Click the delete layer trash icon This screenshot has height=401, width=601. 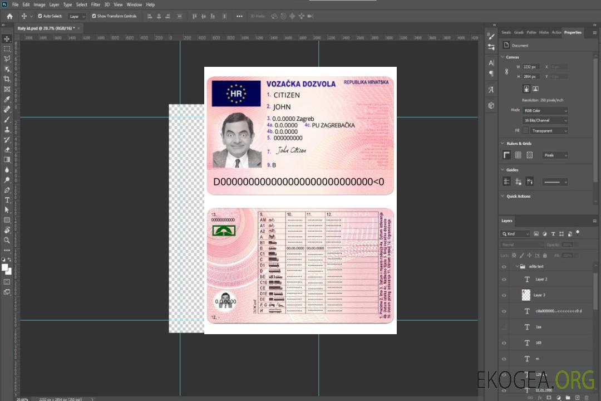click(x=587, y=398)
